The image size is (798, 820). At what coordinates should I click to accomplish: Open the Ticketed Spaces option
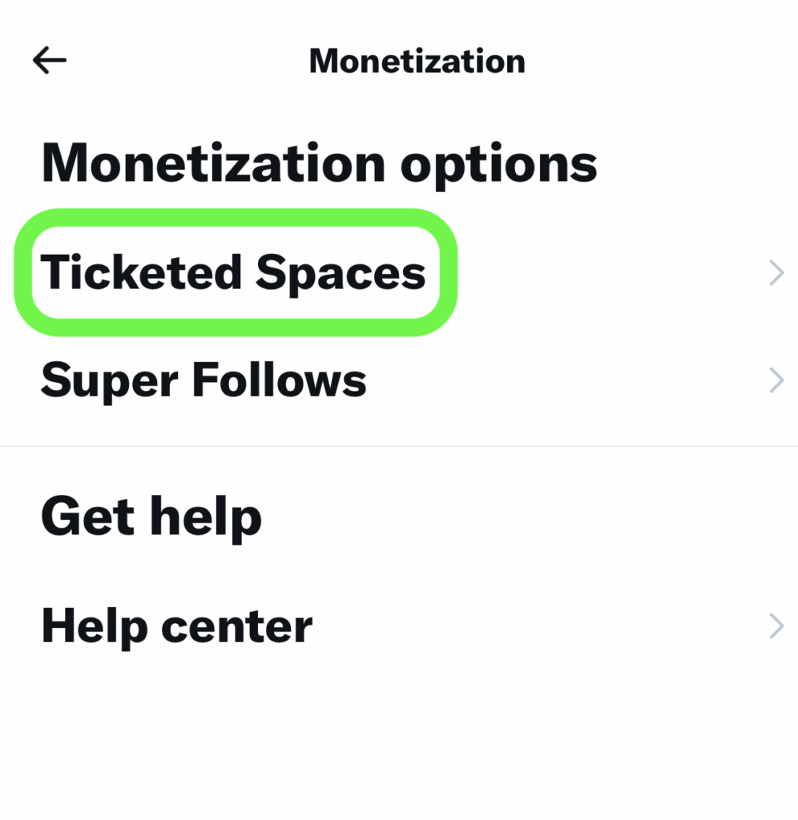pos(233,274)
